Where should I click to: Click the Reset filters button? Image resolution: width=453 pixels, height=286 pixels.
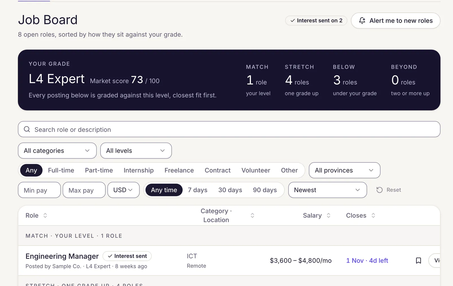[x=389, y=190]
